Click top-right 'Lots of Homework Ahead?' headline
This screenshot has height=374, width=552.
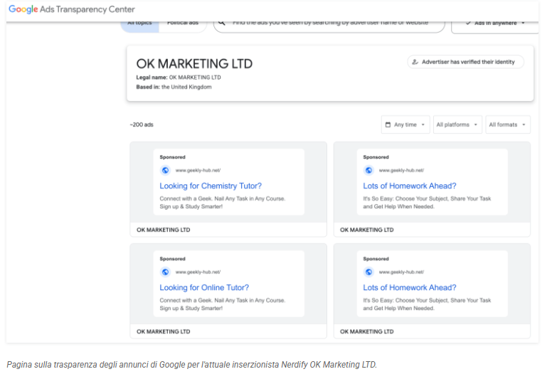[409, 186]
